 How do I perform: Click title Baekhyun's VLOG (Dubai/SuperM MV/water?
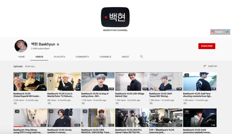pos(27,95)
